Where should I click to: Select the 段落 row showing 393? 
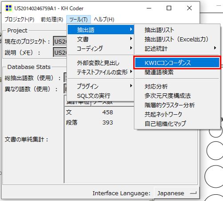tap(99, 122)
